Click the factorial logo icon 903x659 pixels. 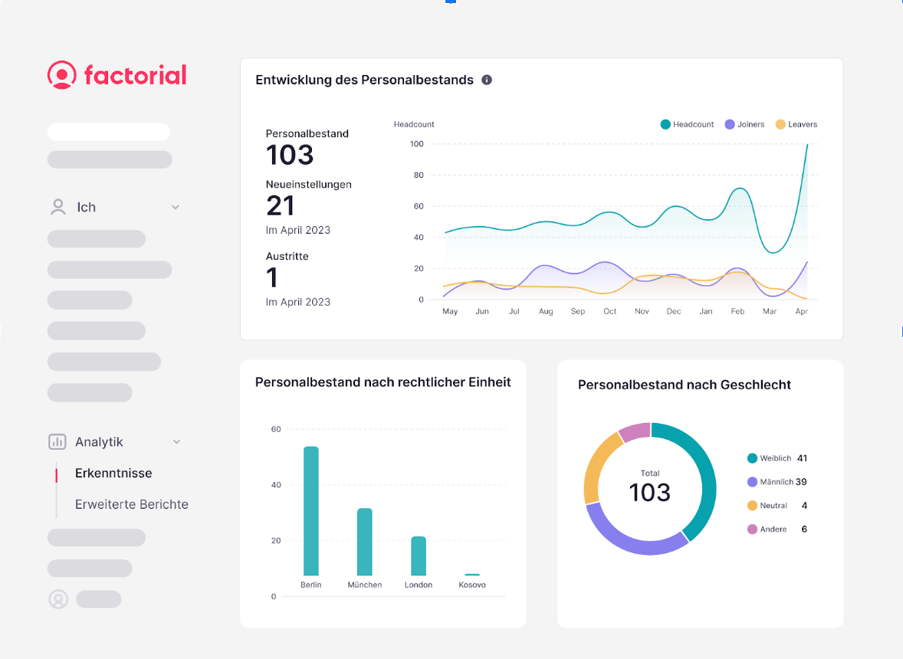(61, 75)
